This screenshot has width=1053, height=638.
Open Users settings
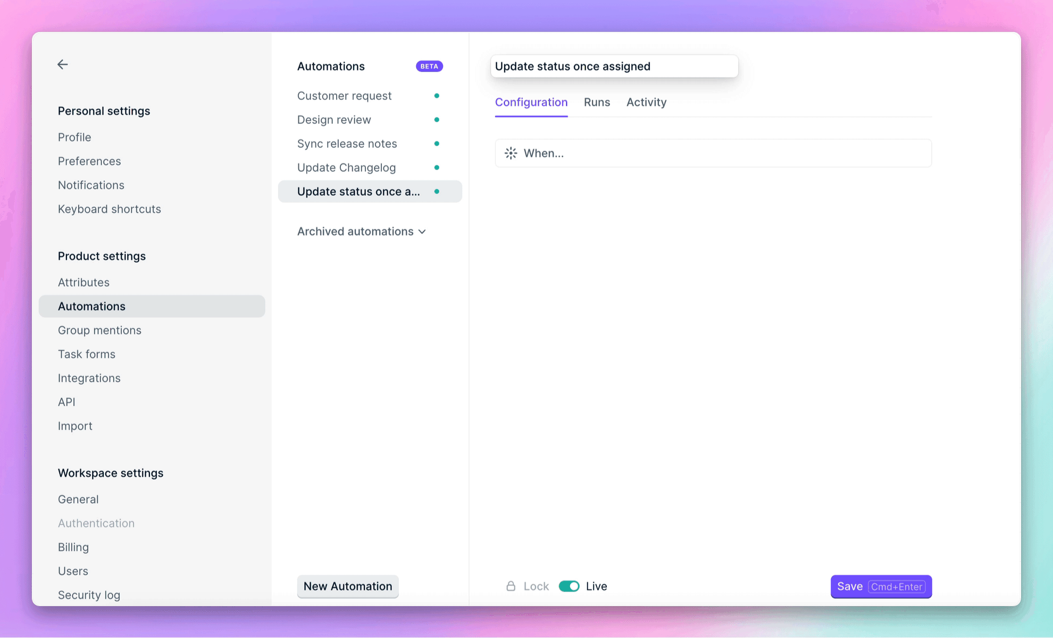(x=73, y=571)
